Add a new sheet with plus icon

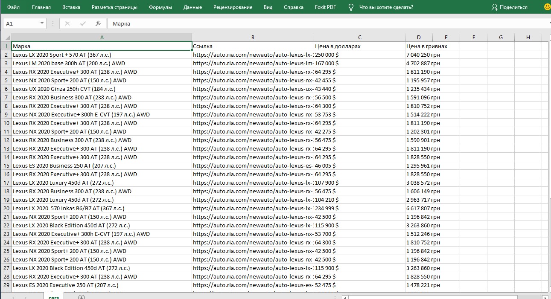pos(82,297)
